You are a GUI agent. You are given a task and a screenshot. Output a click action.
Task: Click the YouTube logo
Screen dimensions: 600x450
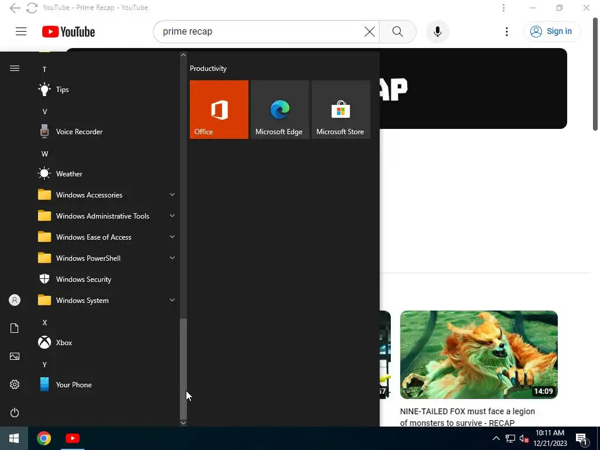[69, 32]
